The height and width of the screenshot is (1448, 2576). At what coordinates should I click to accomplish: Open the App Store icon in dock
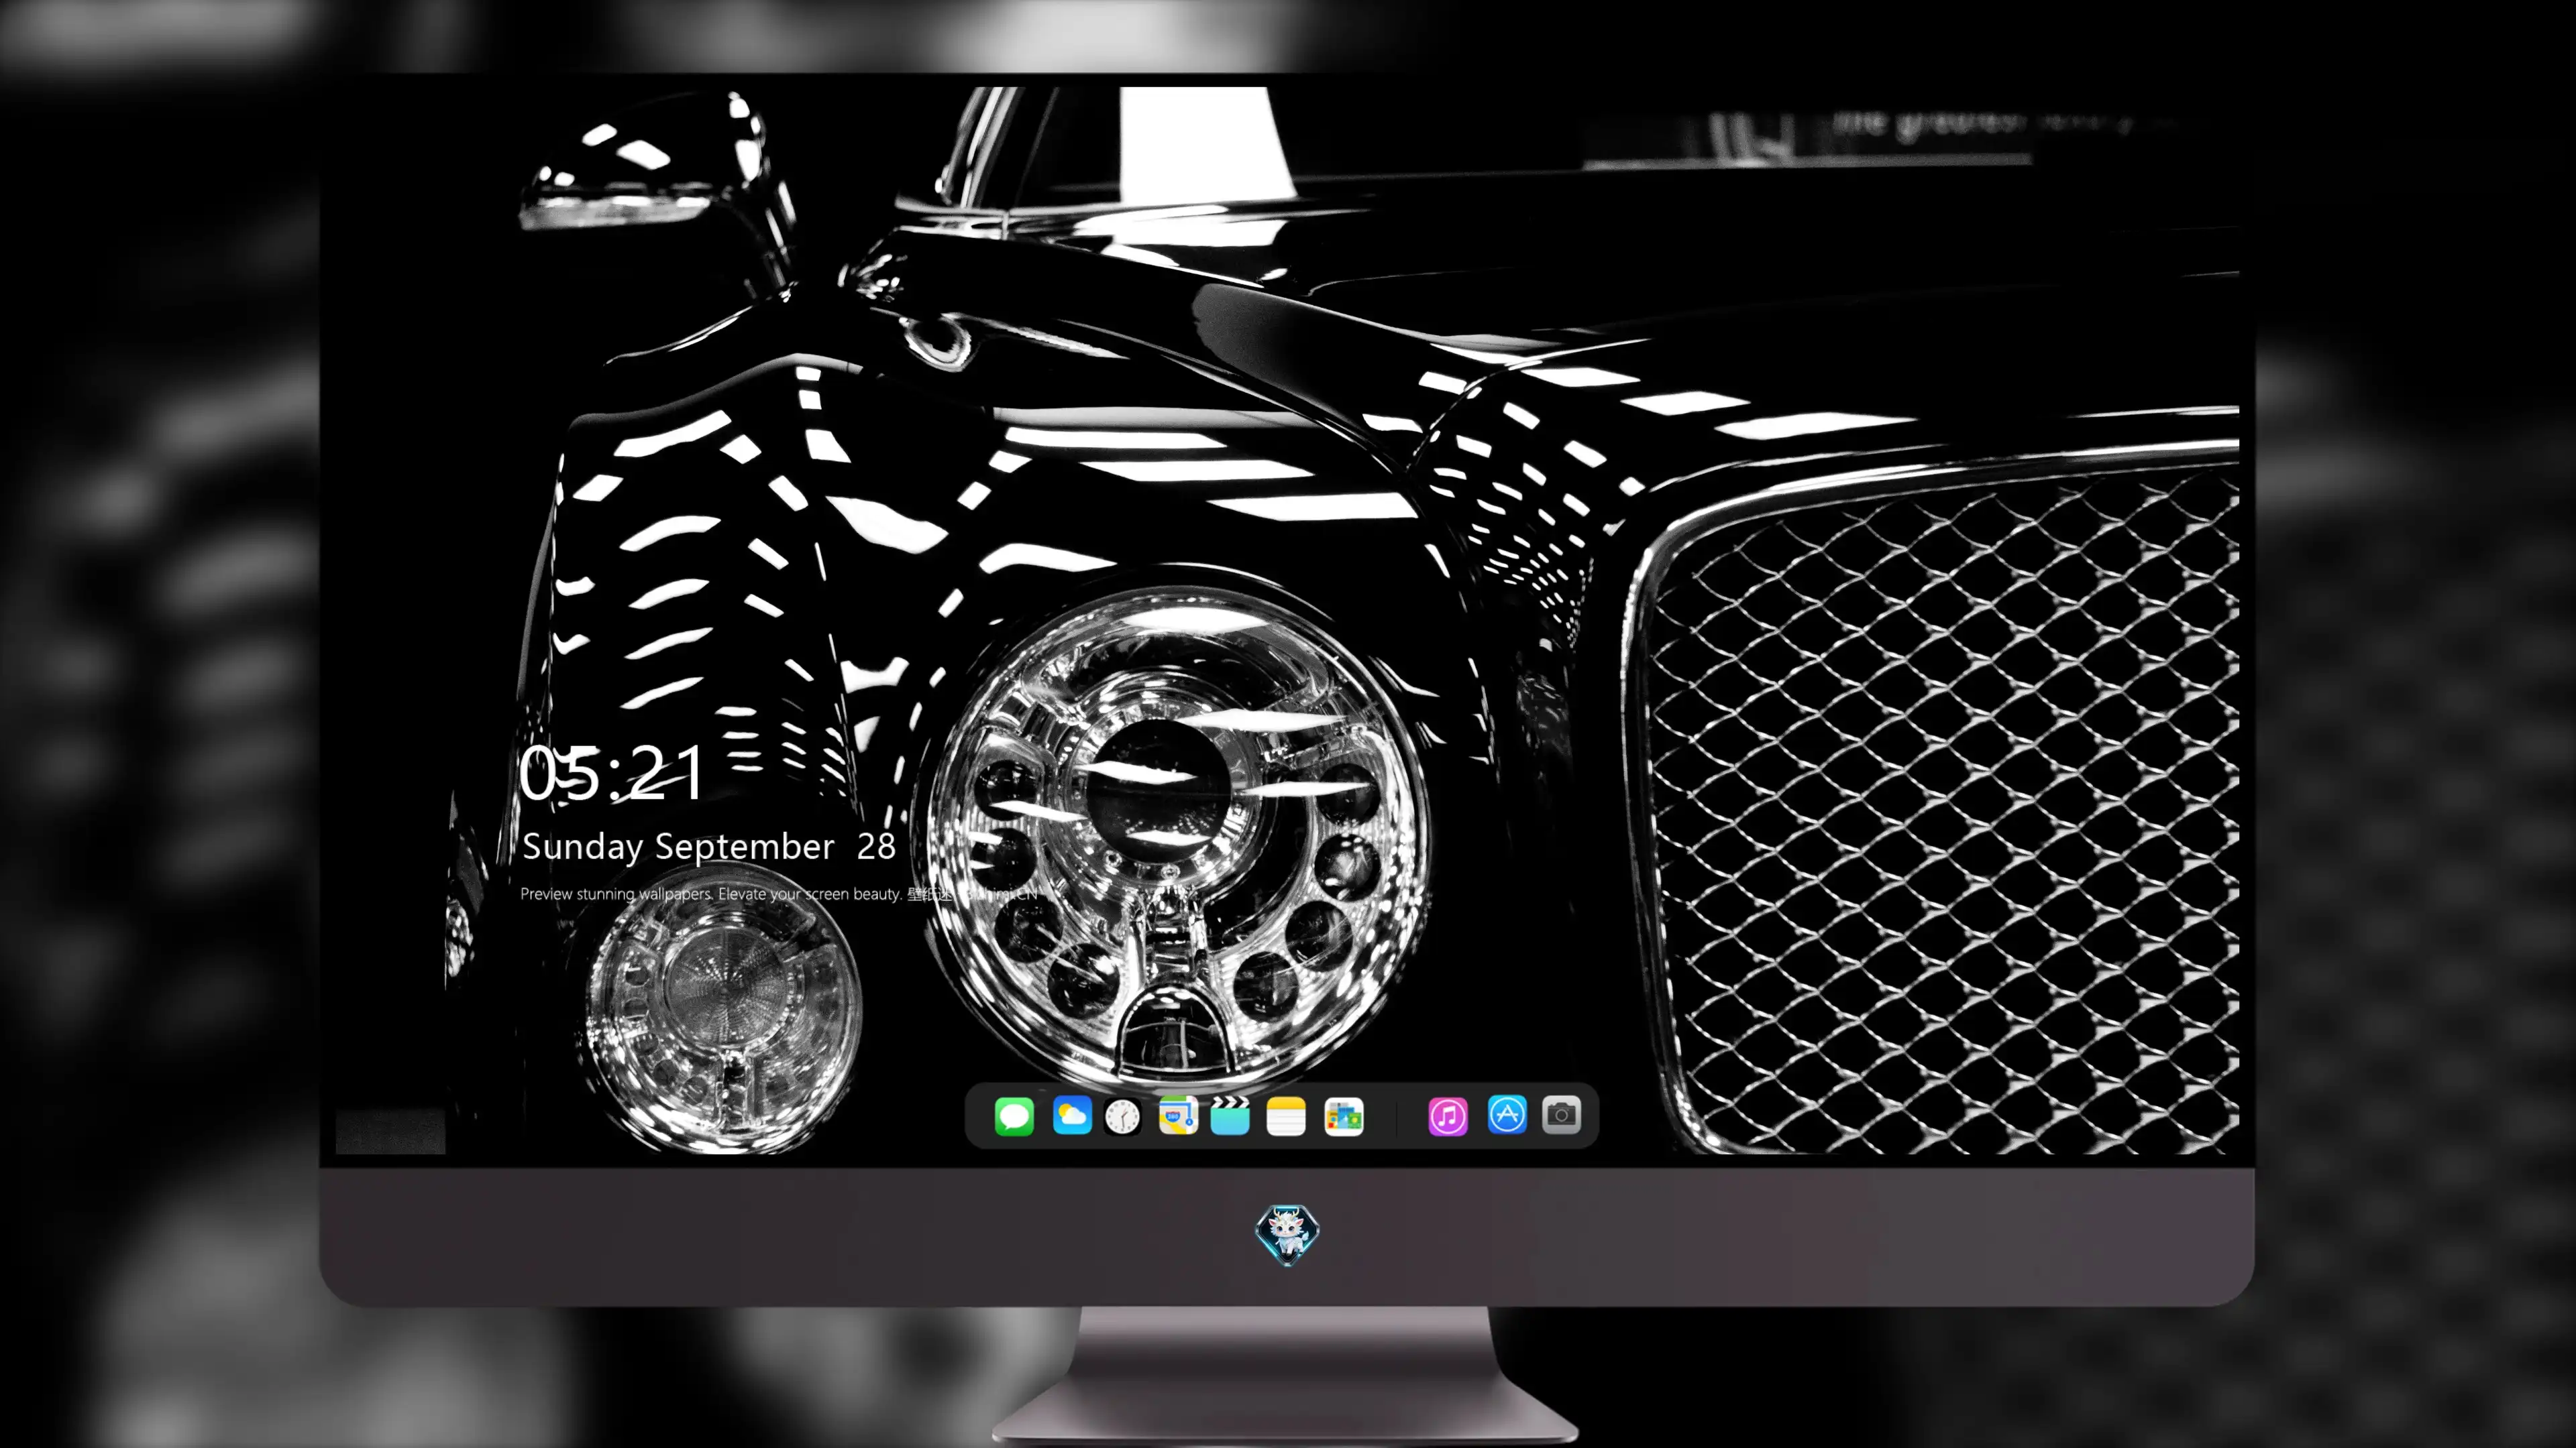pyautogui.click(x=1507, y=1114)
